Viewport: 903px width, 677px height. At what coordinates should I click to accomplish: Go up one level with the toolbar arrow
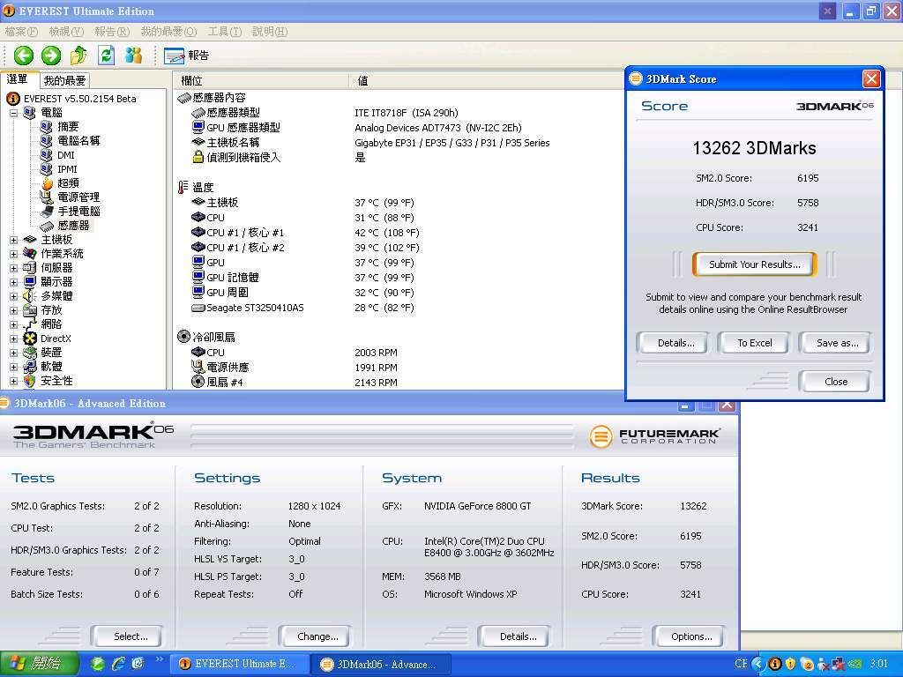pyautogui.click(x=78, y=56)
